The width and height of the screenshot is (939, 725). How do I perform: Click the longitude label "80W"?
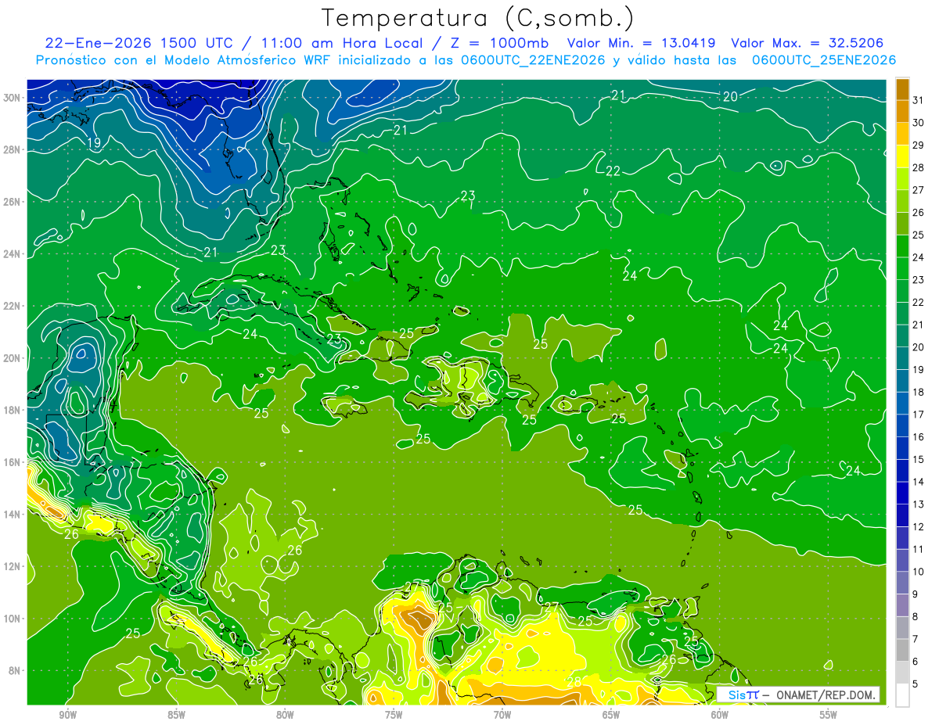pyautogui.click(x=285, y=716)
